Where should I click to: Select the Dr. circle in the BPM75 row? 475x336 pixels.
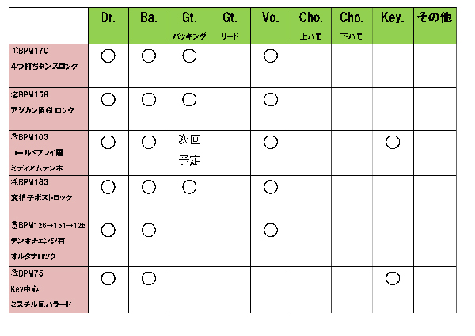coord(108,278)
